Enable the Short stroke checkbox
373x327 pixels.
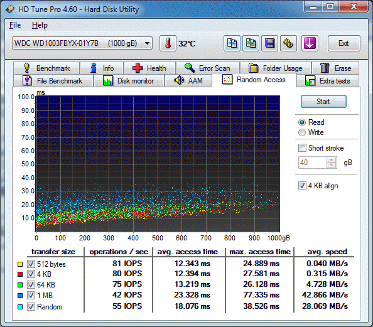point(302,148)
